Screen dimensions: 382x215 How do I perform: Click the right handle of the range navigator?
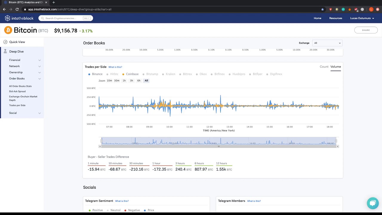click(x=336, y=141)
